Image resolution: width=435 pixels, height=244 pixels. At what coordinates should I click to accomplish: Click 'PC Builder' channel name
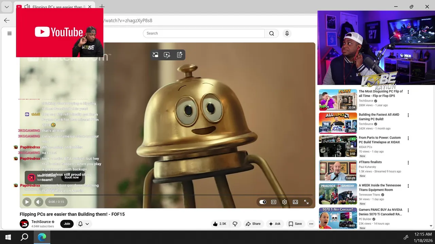tap(365, 219)
